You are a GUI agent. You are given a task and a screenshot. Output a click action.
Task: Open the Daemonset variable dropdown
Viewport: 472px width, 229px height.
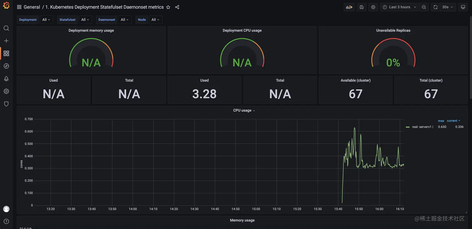[x=125, y=20]
